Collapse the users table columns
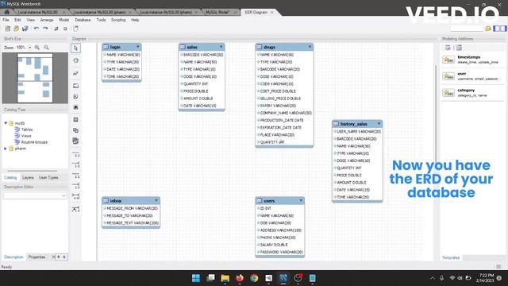 point(301,200)
